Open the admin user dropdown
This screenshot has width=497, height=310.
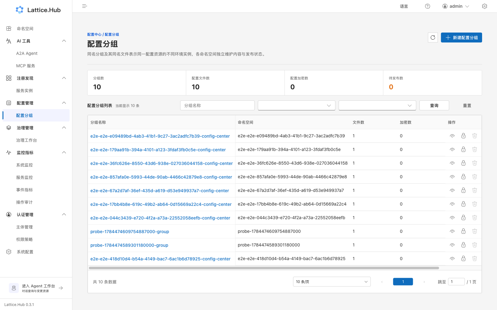(x=456, y=6)
